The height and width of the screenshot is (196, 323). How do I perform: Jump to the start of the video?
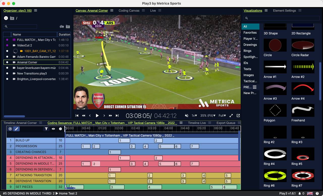coord(77,116)
